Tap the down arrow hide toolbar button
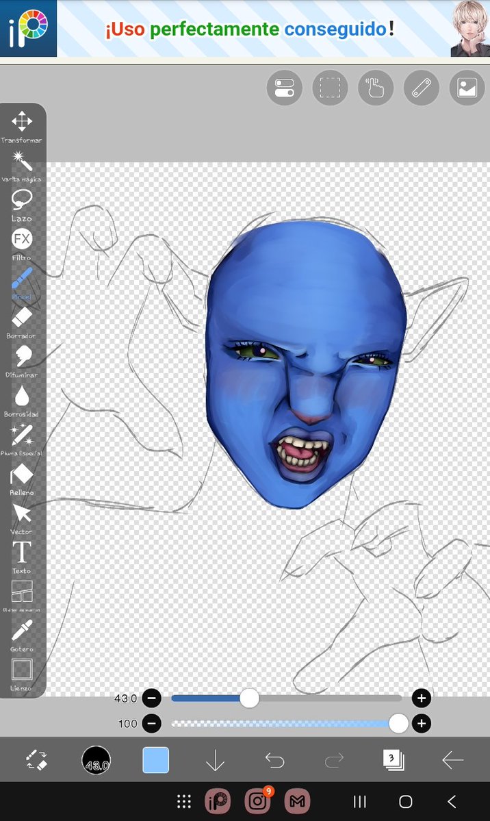 [215, 760]
